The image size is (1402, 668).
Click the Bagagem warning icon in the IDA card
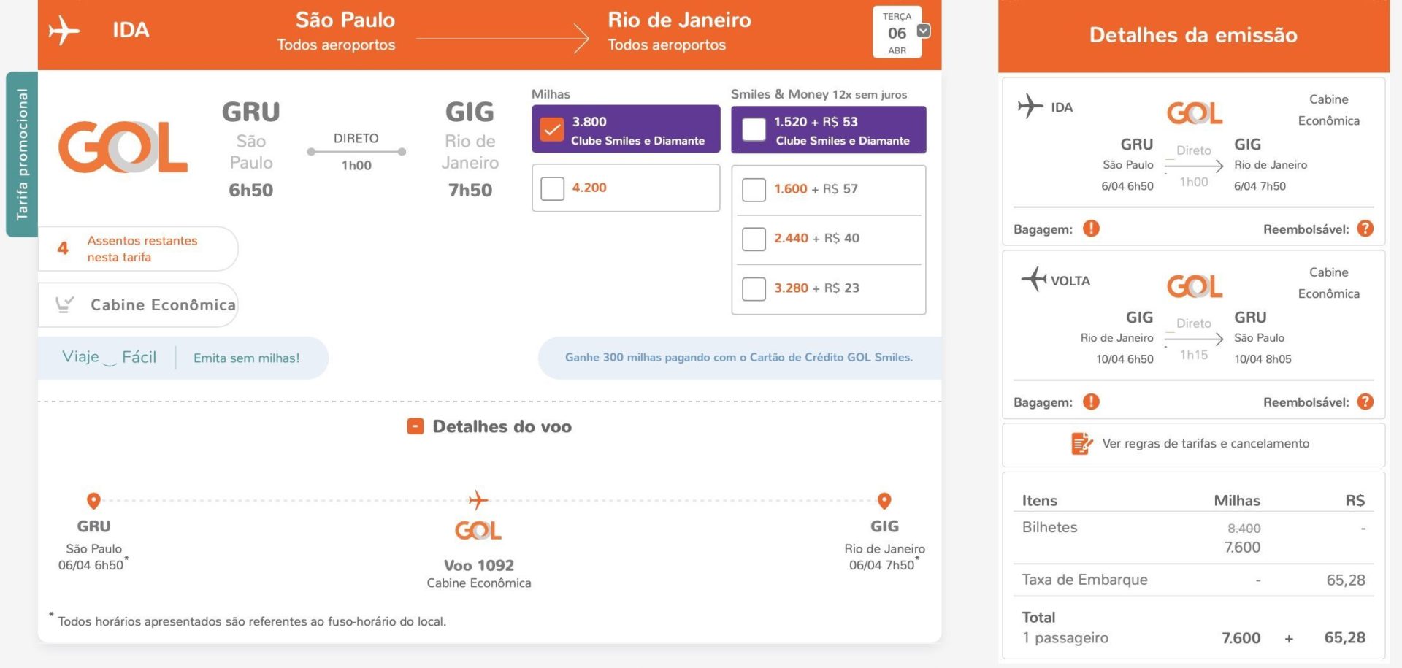(1091, 229)
